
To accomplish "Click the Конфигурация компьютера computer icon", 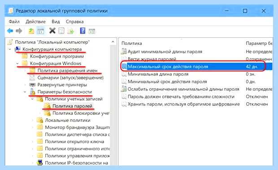I will click(x=17, y=49).
